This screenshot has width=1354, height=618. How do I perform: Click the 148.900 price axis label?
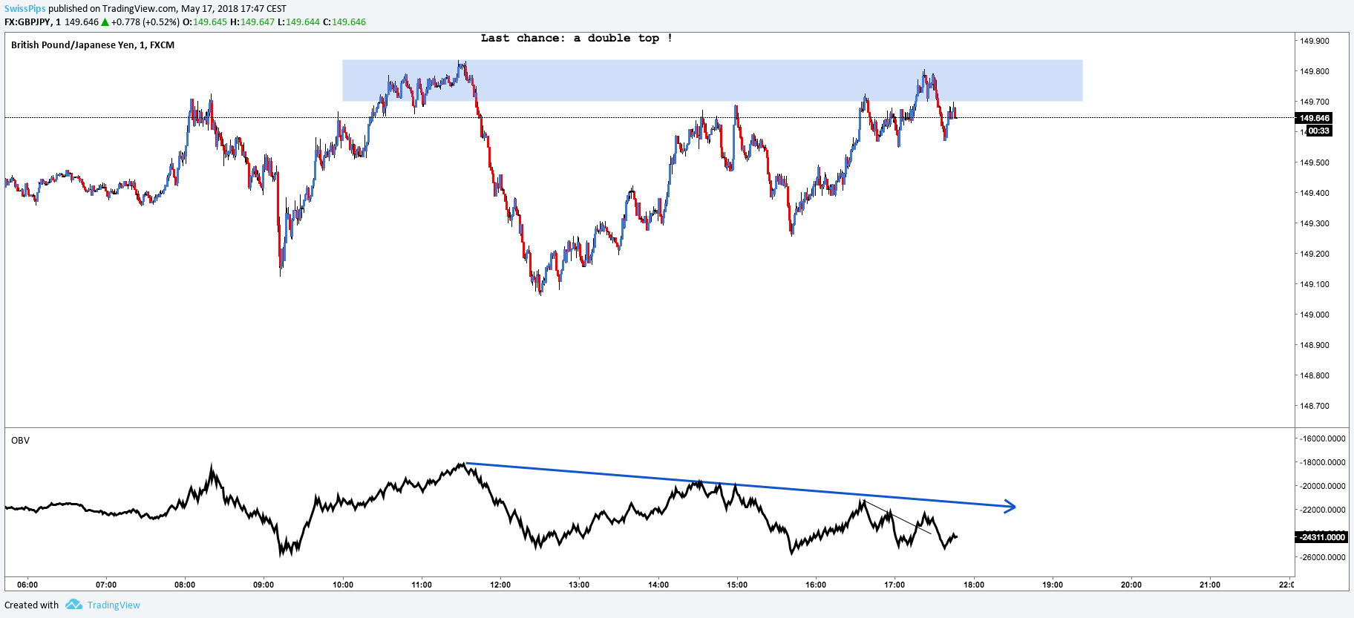pos(1314,345)
